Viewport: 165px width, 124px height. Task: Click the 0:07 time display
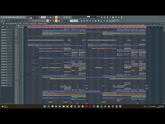tap(67, 17)
